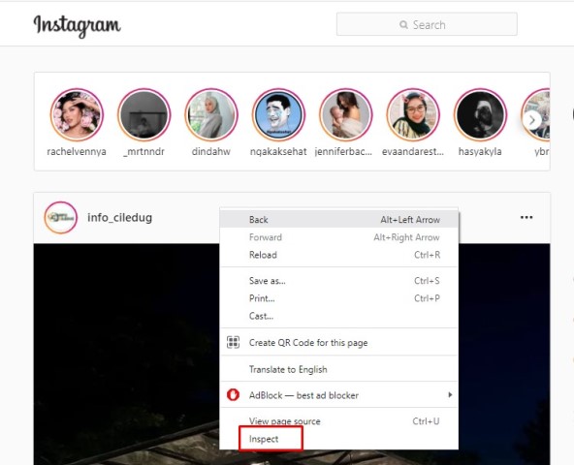Show next stories with the arrow button
This screenshot has height=465, width=574.
pyautogui.click(x=532, y=119)
